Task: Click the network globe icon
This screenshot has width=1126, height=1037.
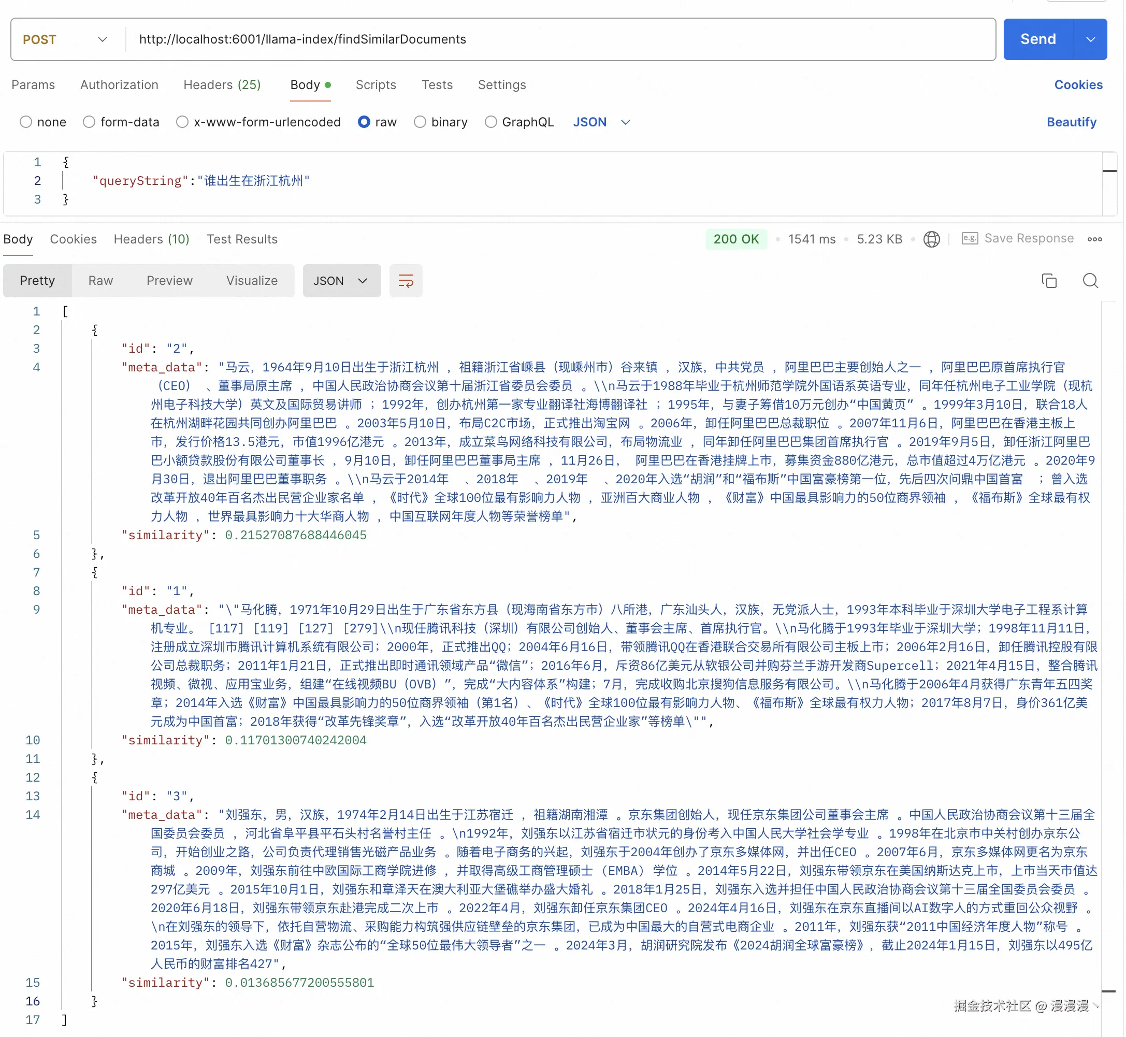Action: [x=931, y=239]
